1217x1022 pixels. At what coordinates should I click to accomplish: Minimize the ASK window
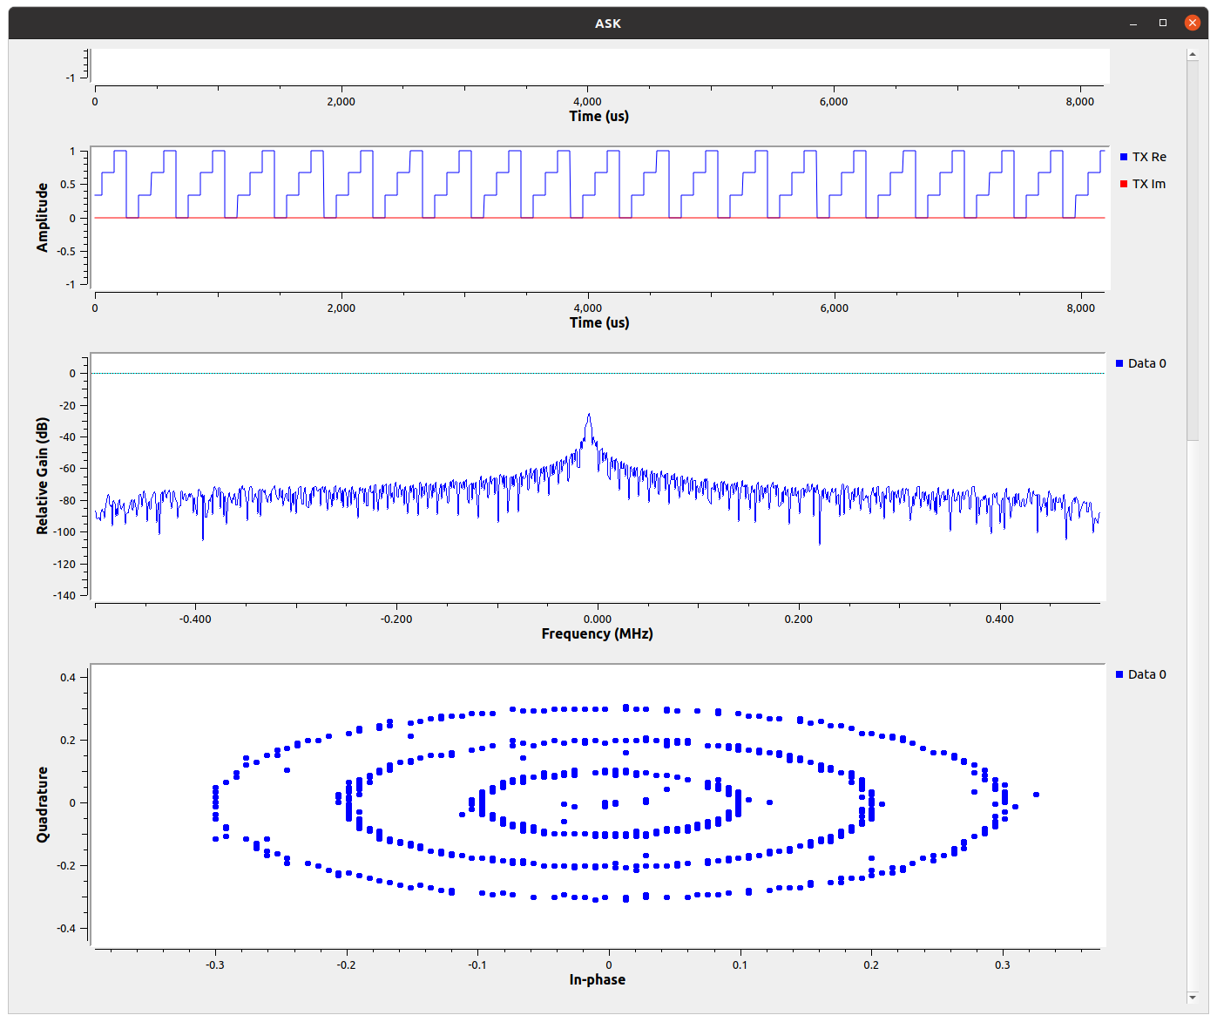[1133, 24]
